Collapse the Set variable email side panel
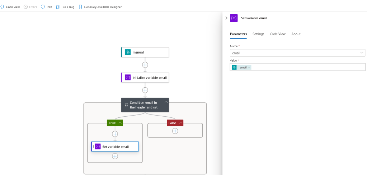 pos(226,18)
